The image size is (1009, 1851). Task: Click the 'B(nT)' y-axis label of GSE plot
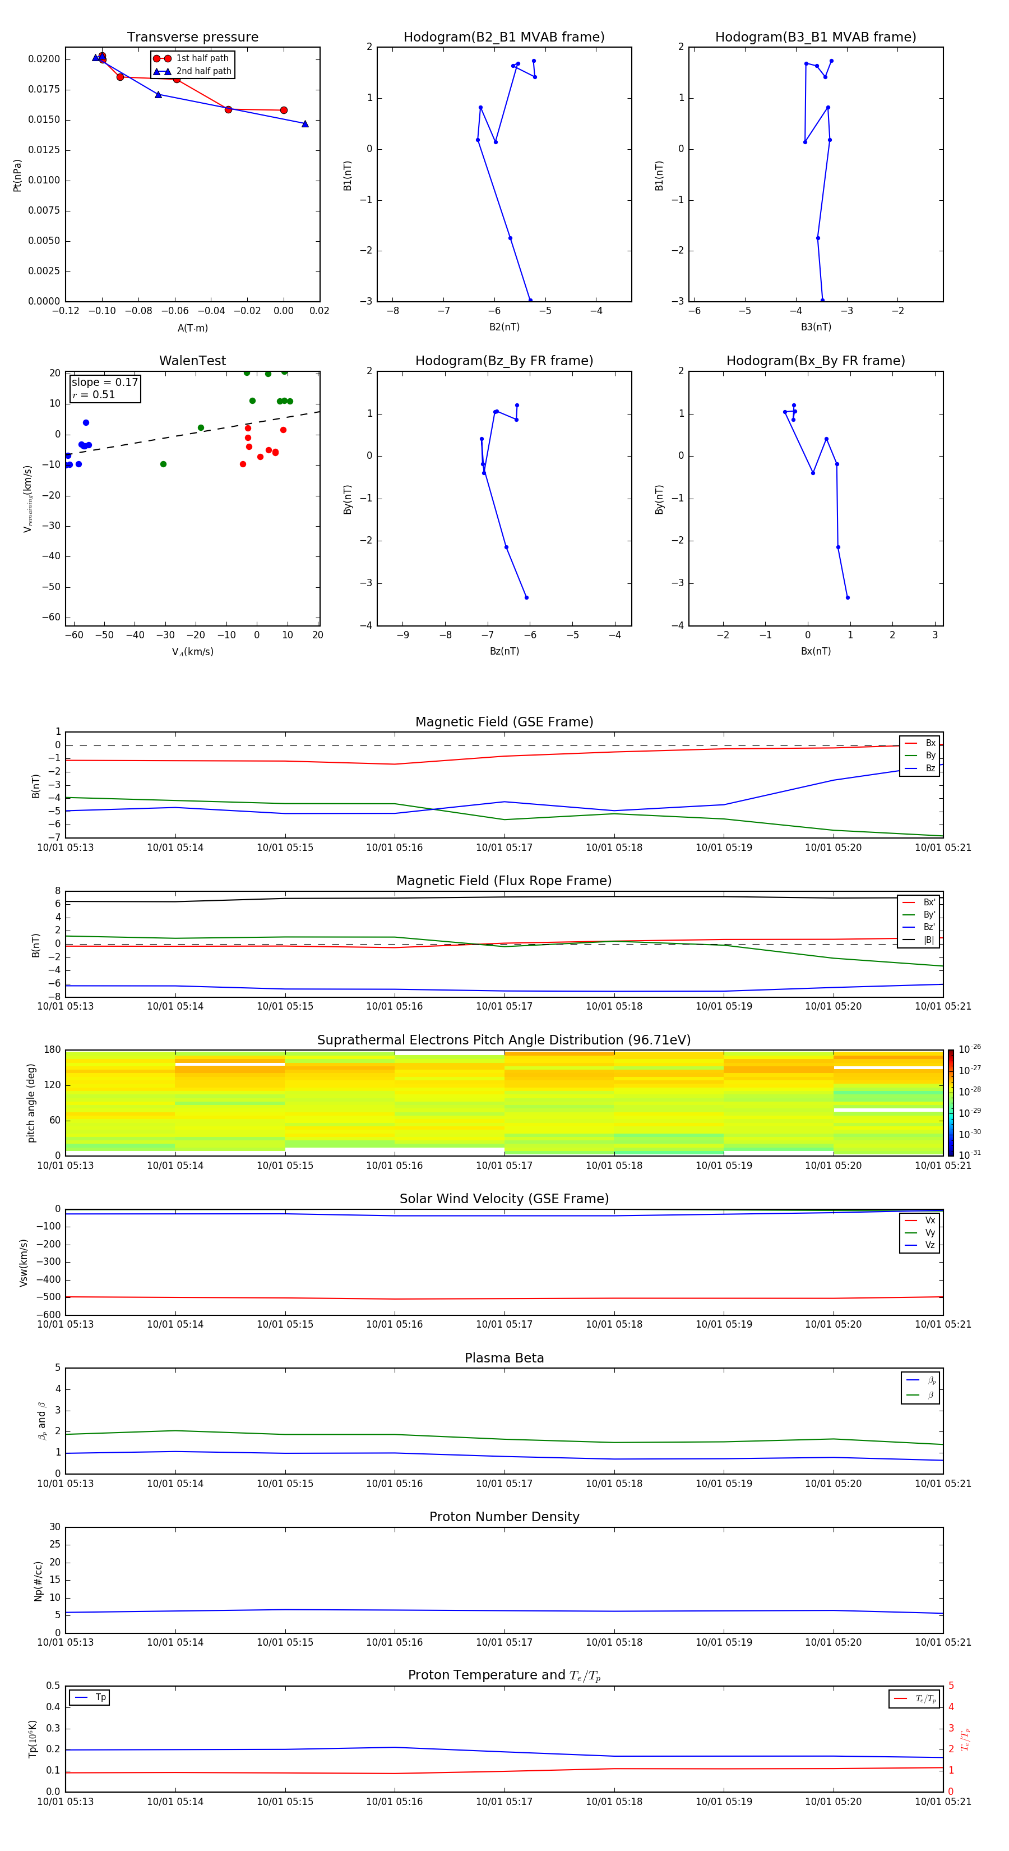pyautogui.click(x=36, y=785)
